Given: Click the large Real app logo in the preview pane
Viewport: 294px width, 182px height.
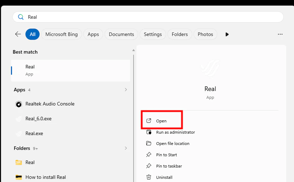Looking at the screenshot, I should [x=210, y=68].
